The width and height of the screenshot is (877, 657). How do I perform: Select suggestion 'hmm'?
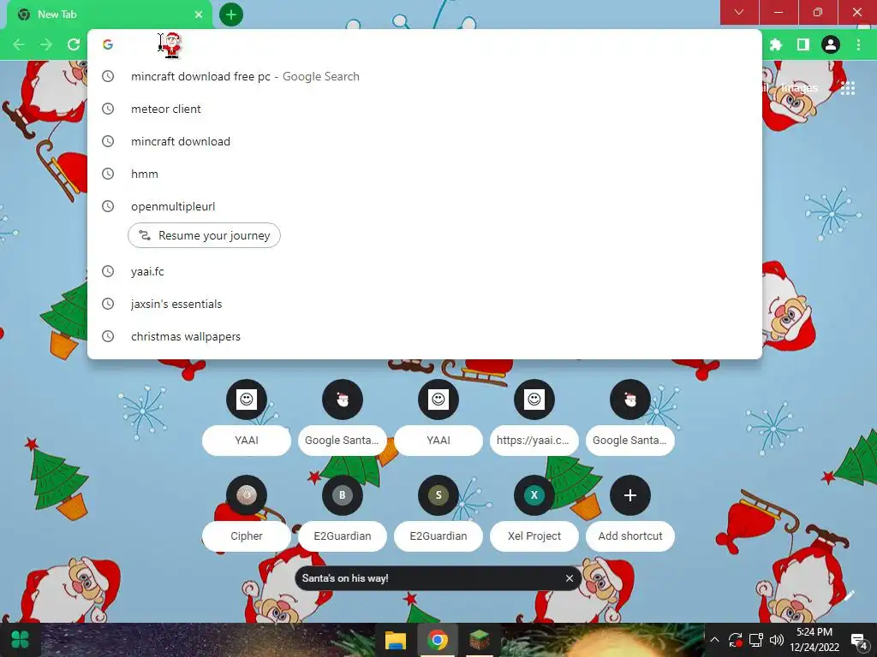coord(425,174)
